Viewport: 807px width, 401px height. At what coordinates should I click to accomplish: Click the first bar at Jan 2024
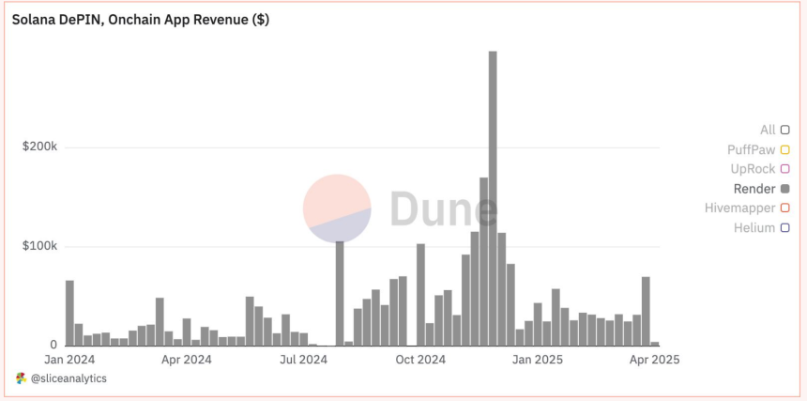[x=69, y=313]
